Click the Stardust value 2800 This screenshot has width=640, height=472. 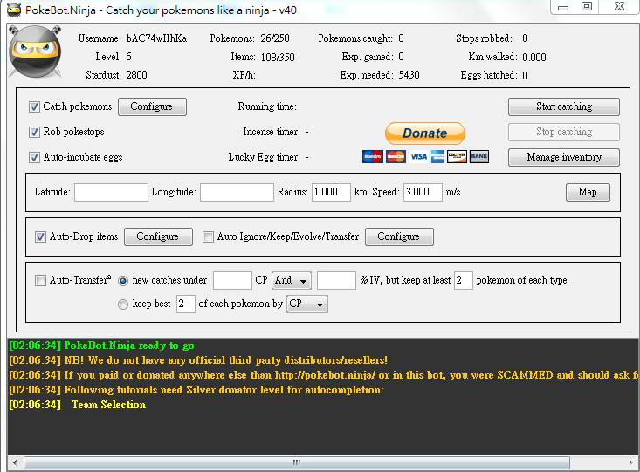point(137,75)
